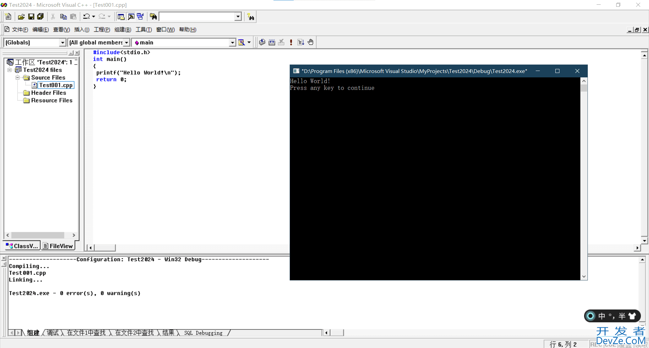Switch to the ClassView tab
Screen dimensions: 649x348
coord(22,246)
